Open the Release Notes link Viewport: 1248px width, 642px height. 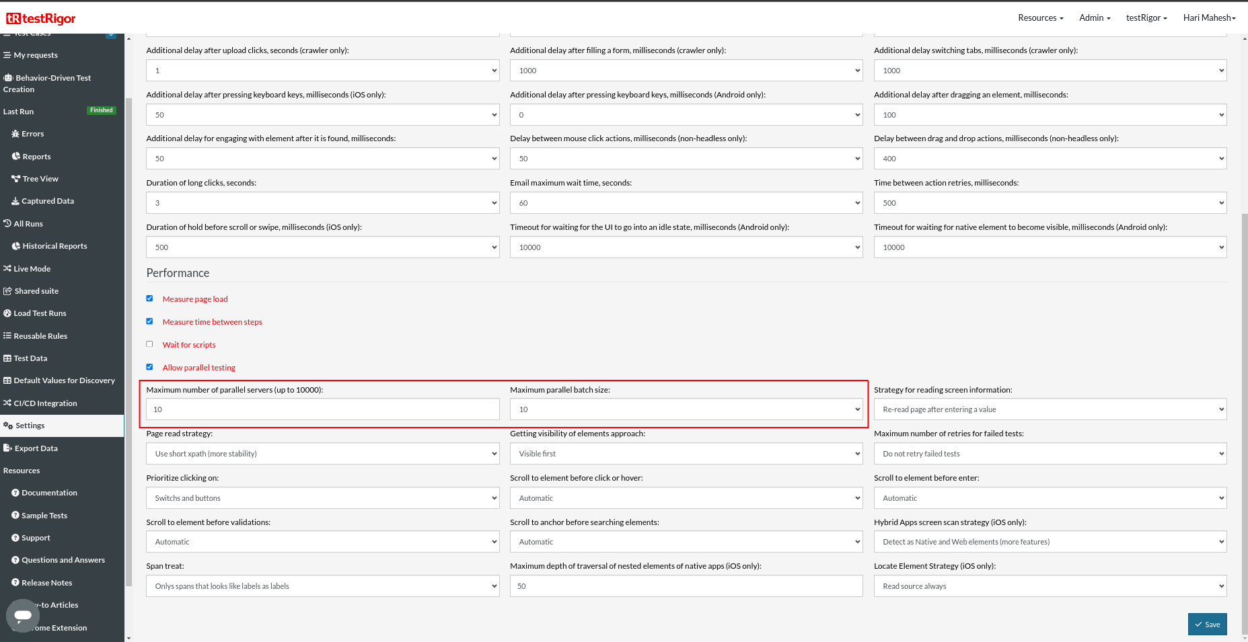tap(46, 583)
